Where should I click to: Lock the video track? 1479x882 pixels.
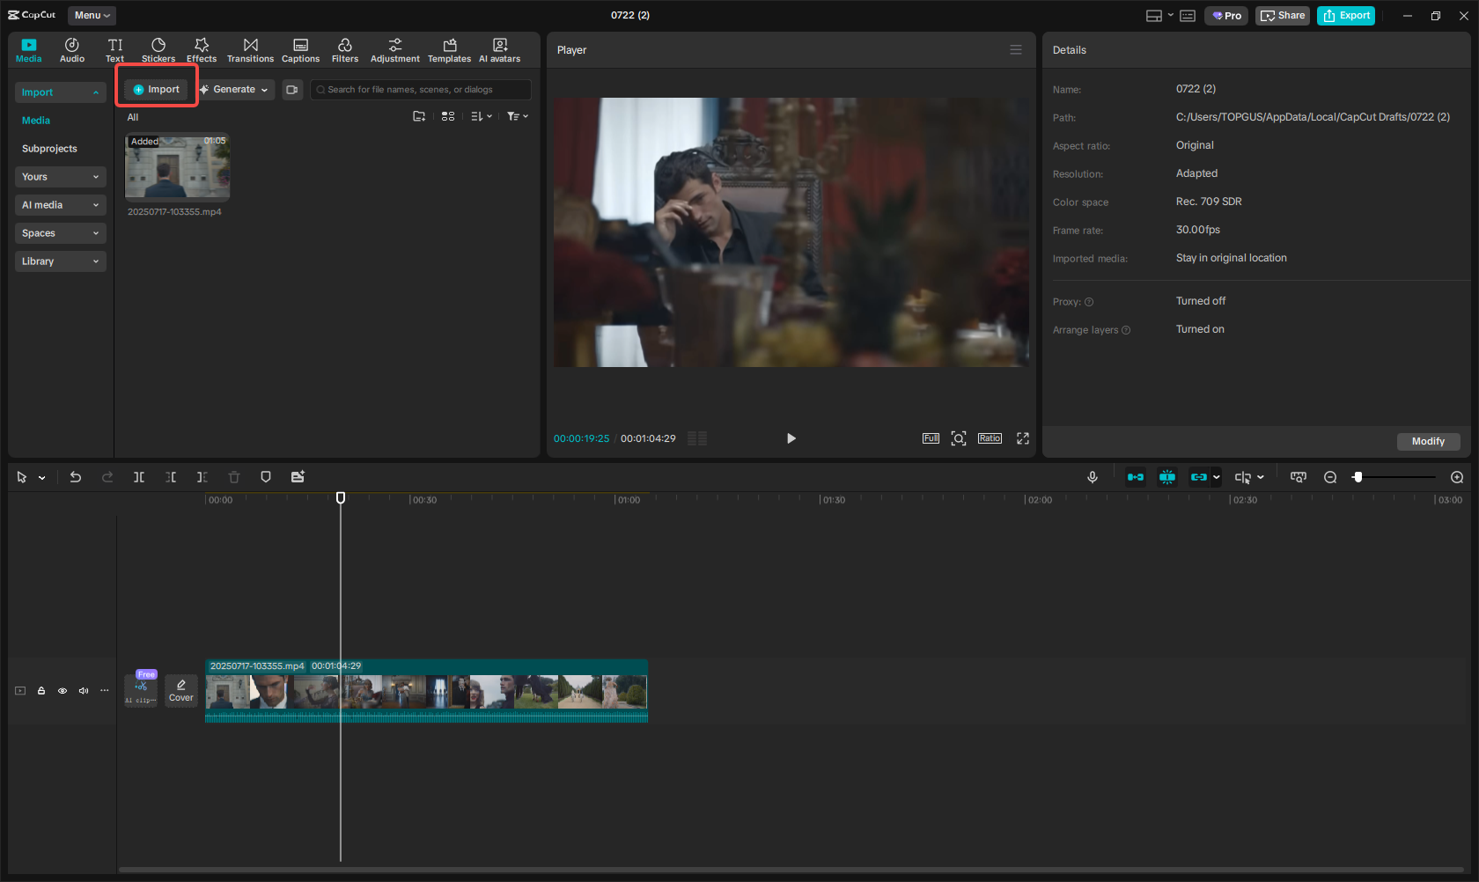point(40,691)
